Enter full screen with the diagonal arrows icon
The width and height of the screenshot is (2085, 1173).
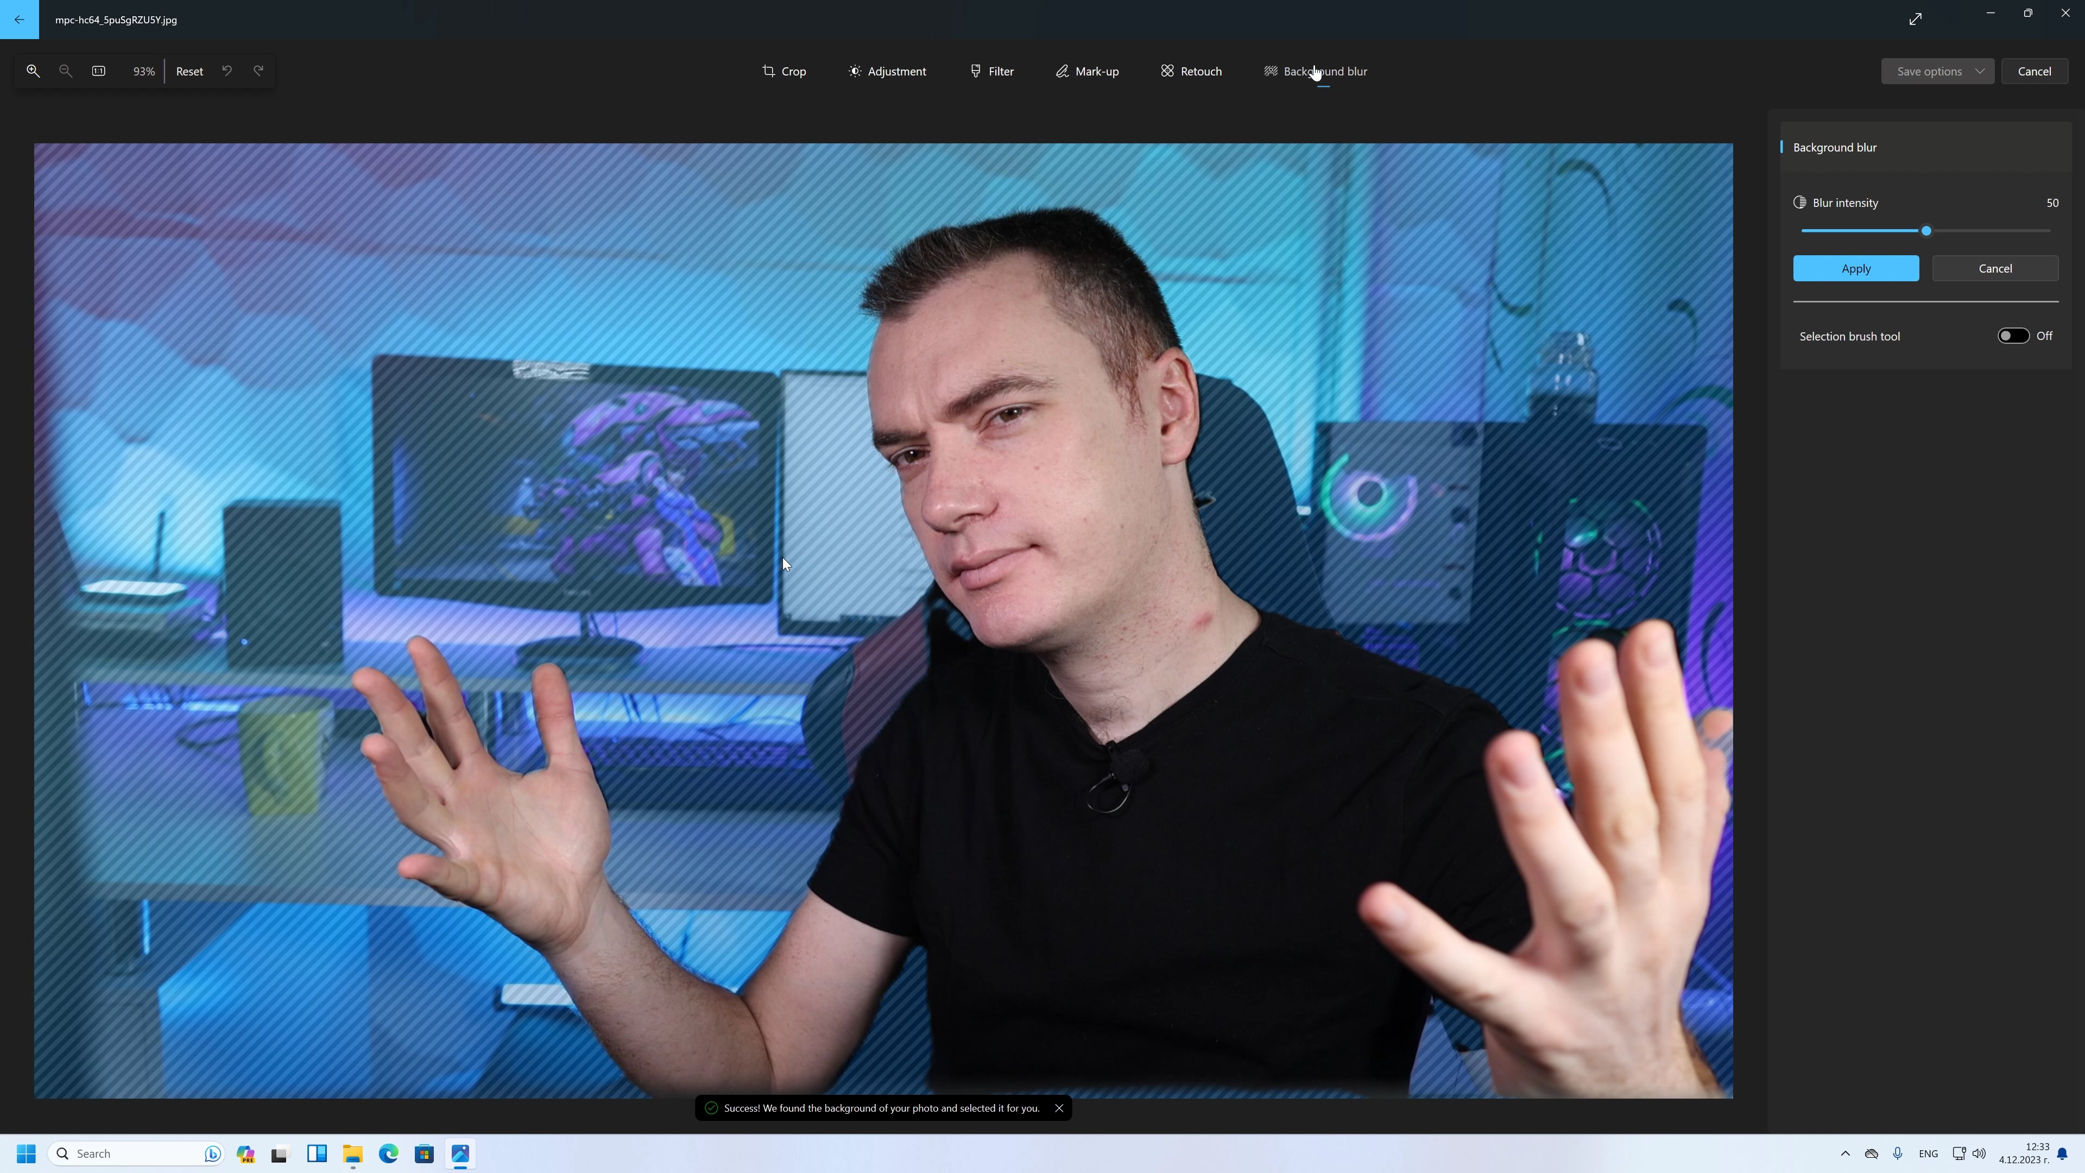click(x=1915, y=20)
